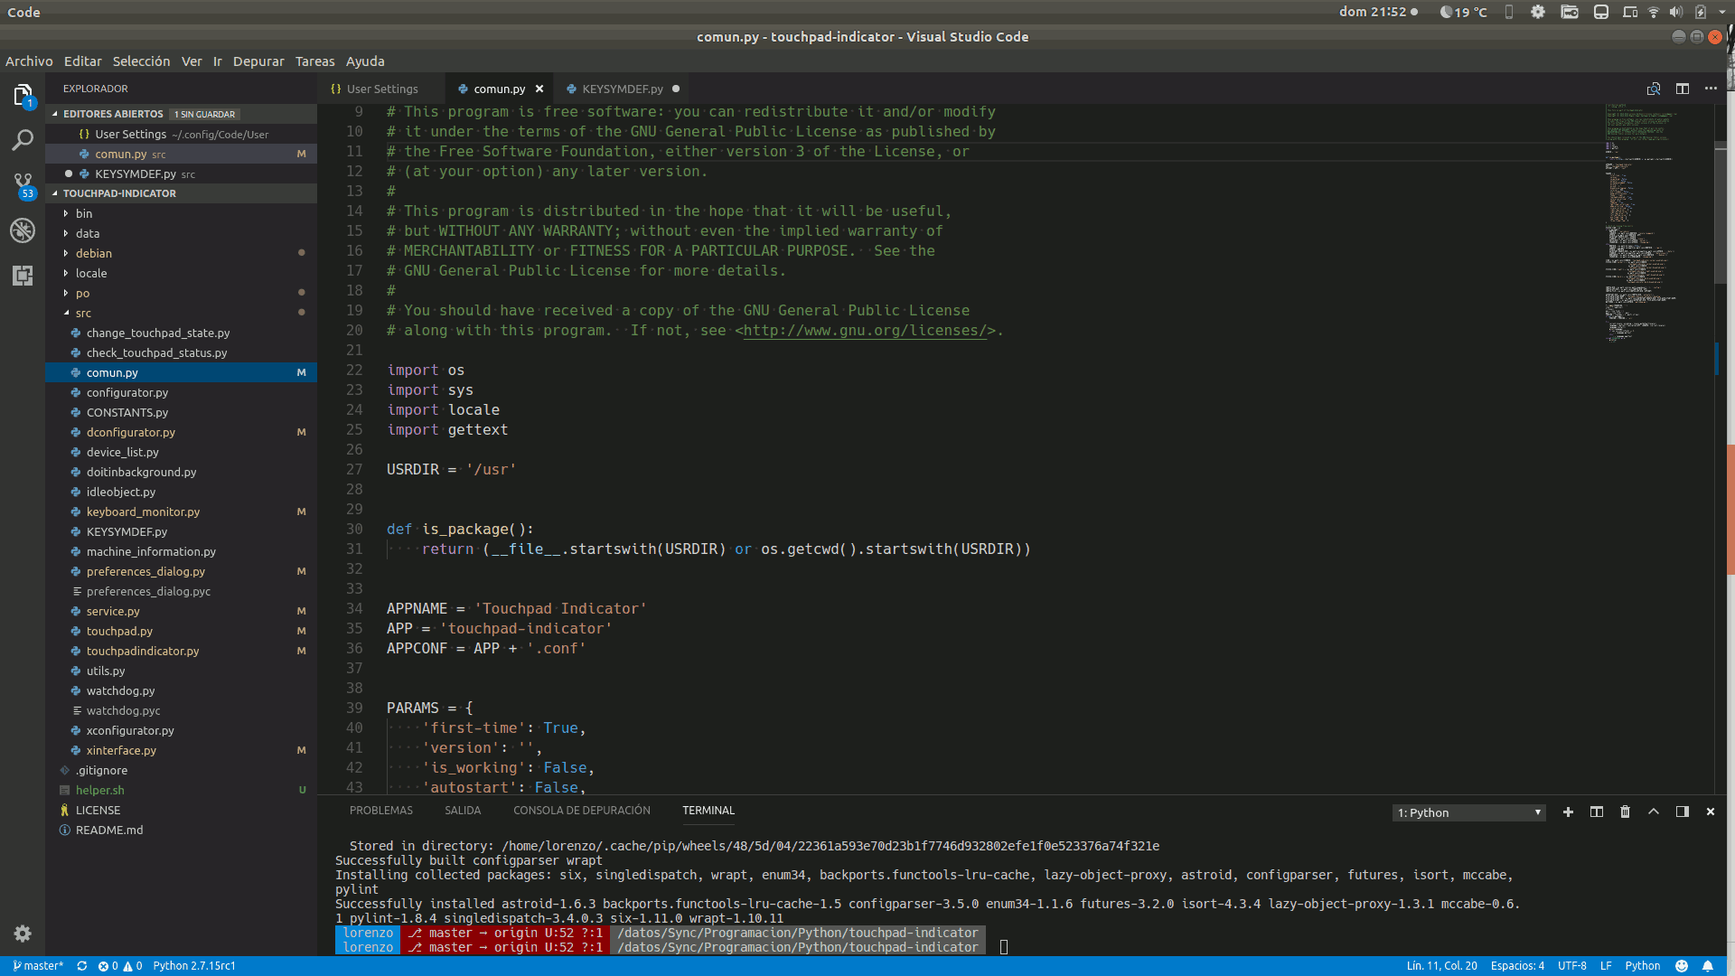Open the Selección menu
This screenshot has height=976, width=1735.
pos(141,61)
